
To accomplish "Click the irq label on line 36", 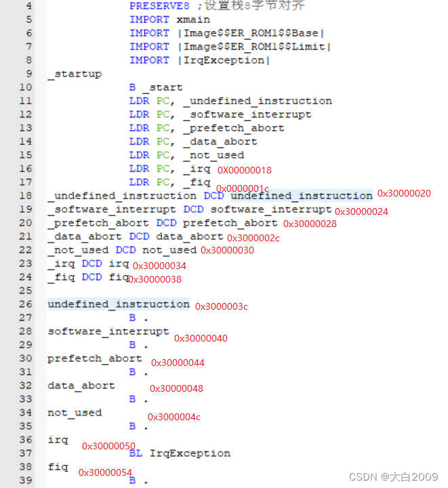I will tap(58, 440).
